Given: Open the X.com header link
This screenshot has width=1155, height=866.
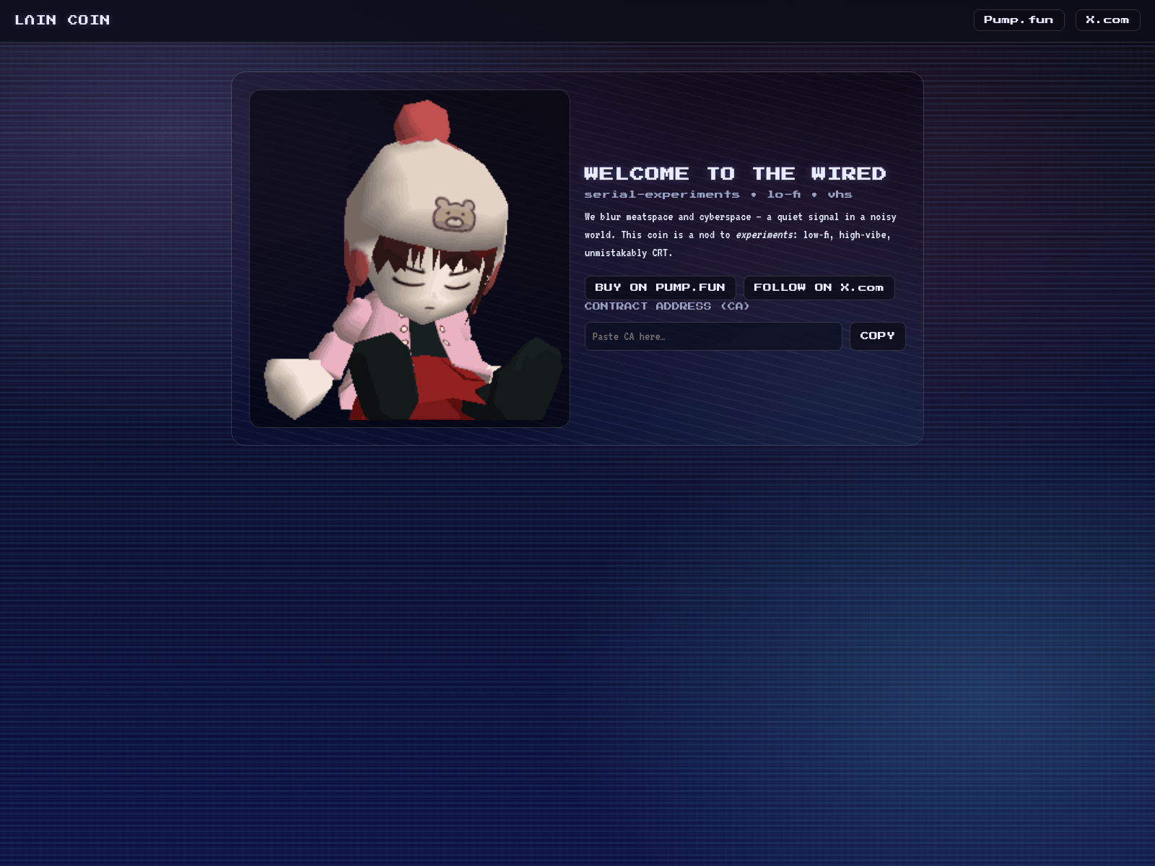Looking at the screenshot, I should point(1107,20).
